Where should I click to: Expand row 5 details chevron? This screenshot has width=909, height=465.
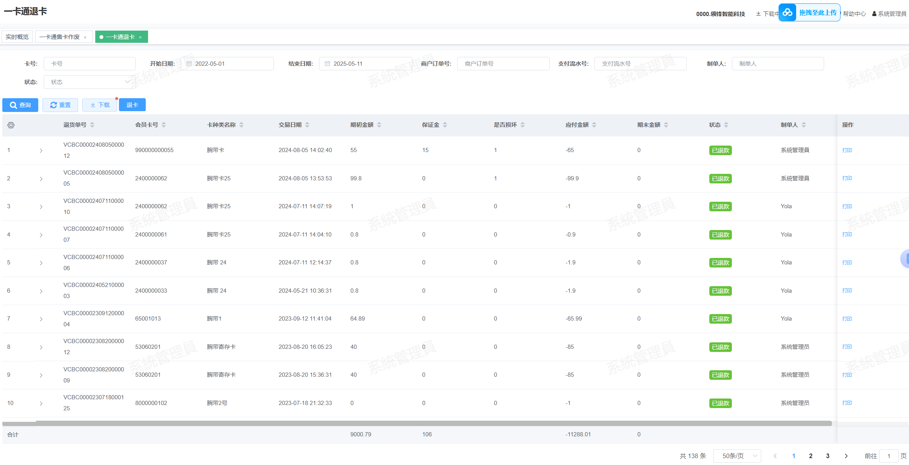[x=41, y=263]
